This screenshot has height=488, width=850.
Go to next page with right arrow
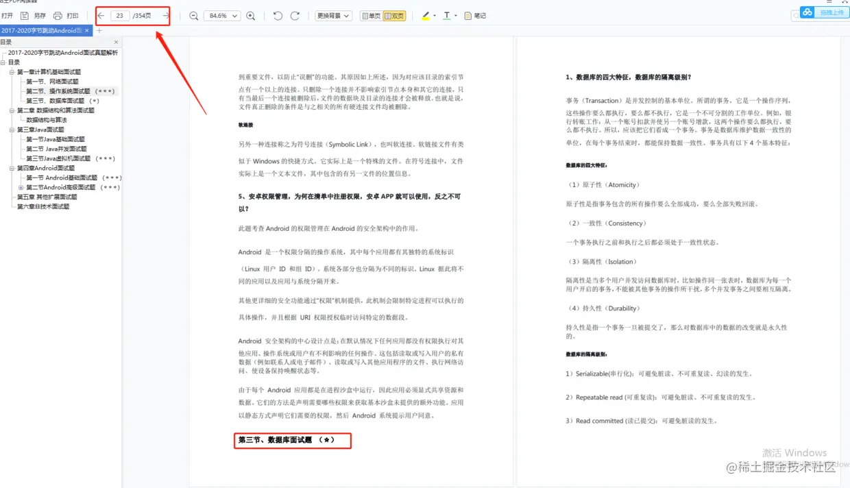coord(166,15)
